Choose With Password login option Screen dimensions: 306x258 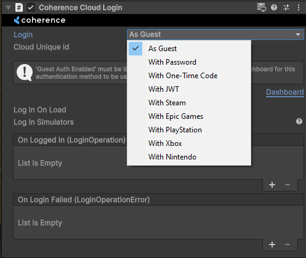(189, 62)
